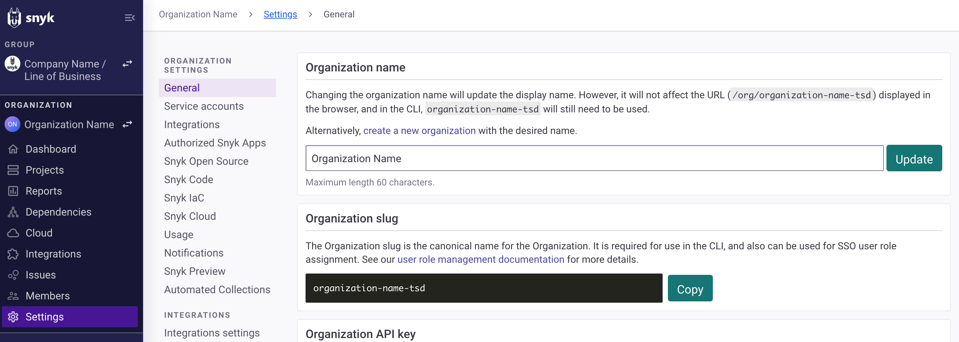959x342 pixels.
Task: Click the Integrations puzzle icon
Action: coord(13,254)
